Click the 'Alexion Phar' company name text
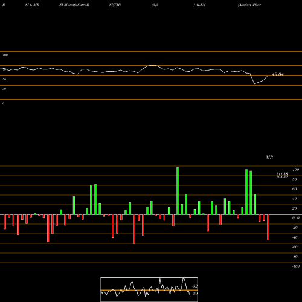The image size is (302, 302). (249, 5)
